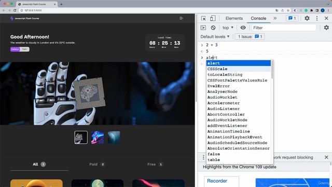Viewport: 332px width, 187px height.
Task: Go back in browser history
Action: 4,10
